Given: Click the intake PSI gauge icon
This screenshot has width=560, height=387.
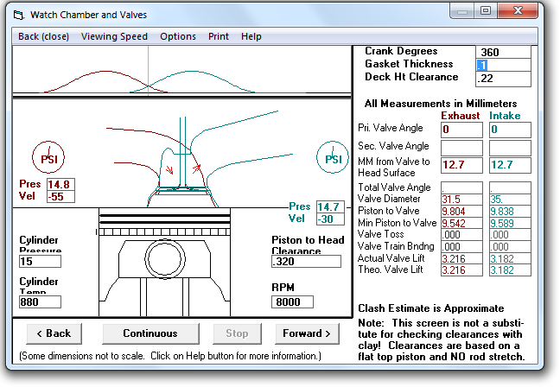Looking at the screenshot, I should click(333, 158).
